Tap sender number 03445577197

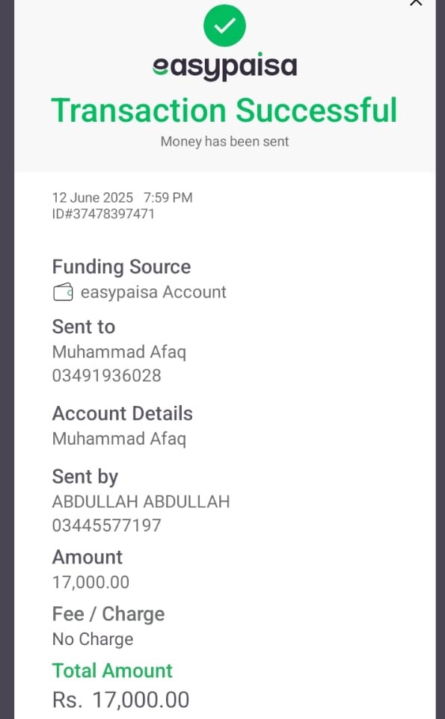click(106, 525)
